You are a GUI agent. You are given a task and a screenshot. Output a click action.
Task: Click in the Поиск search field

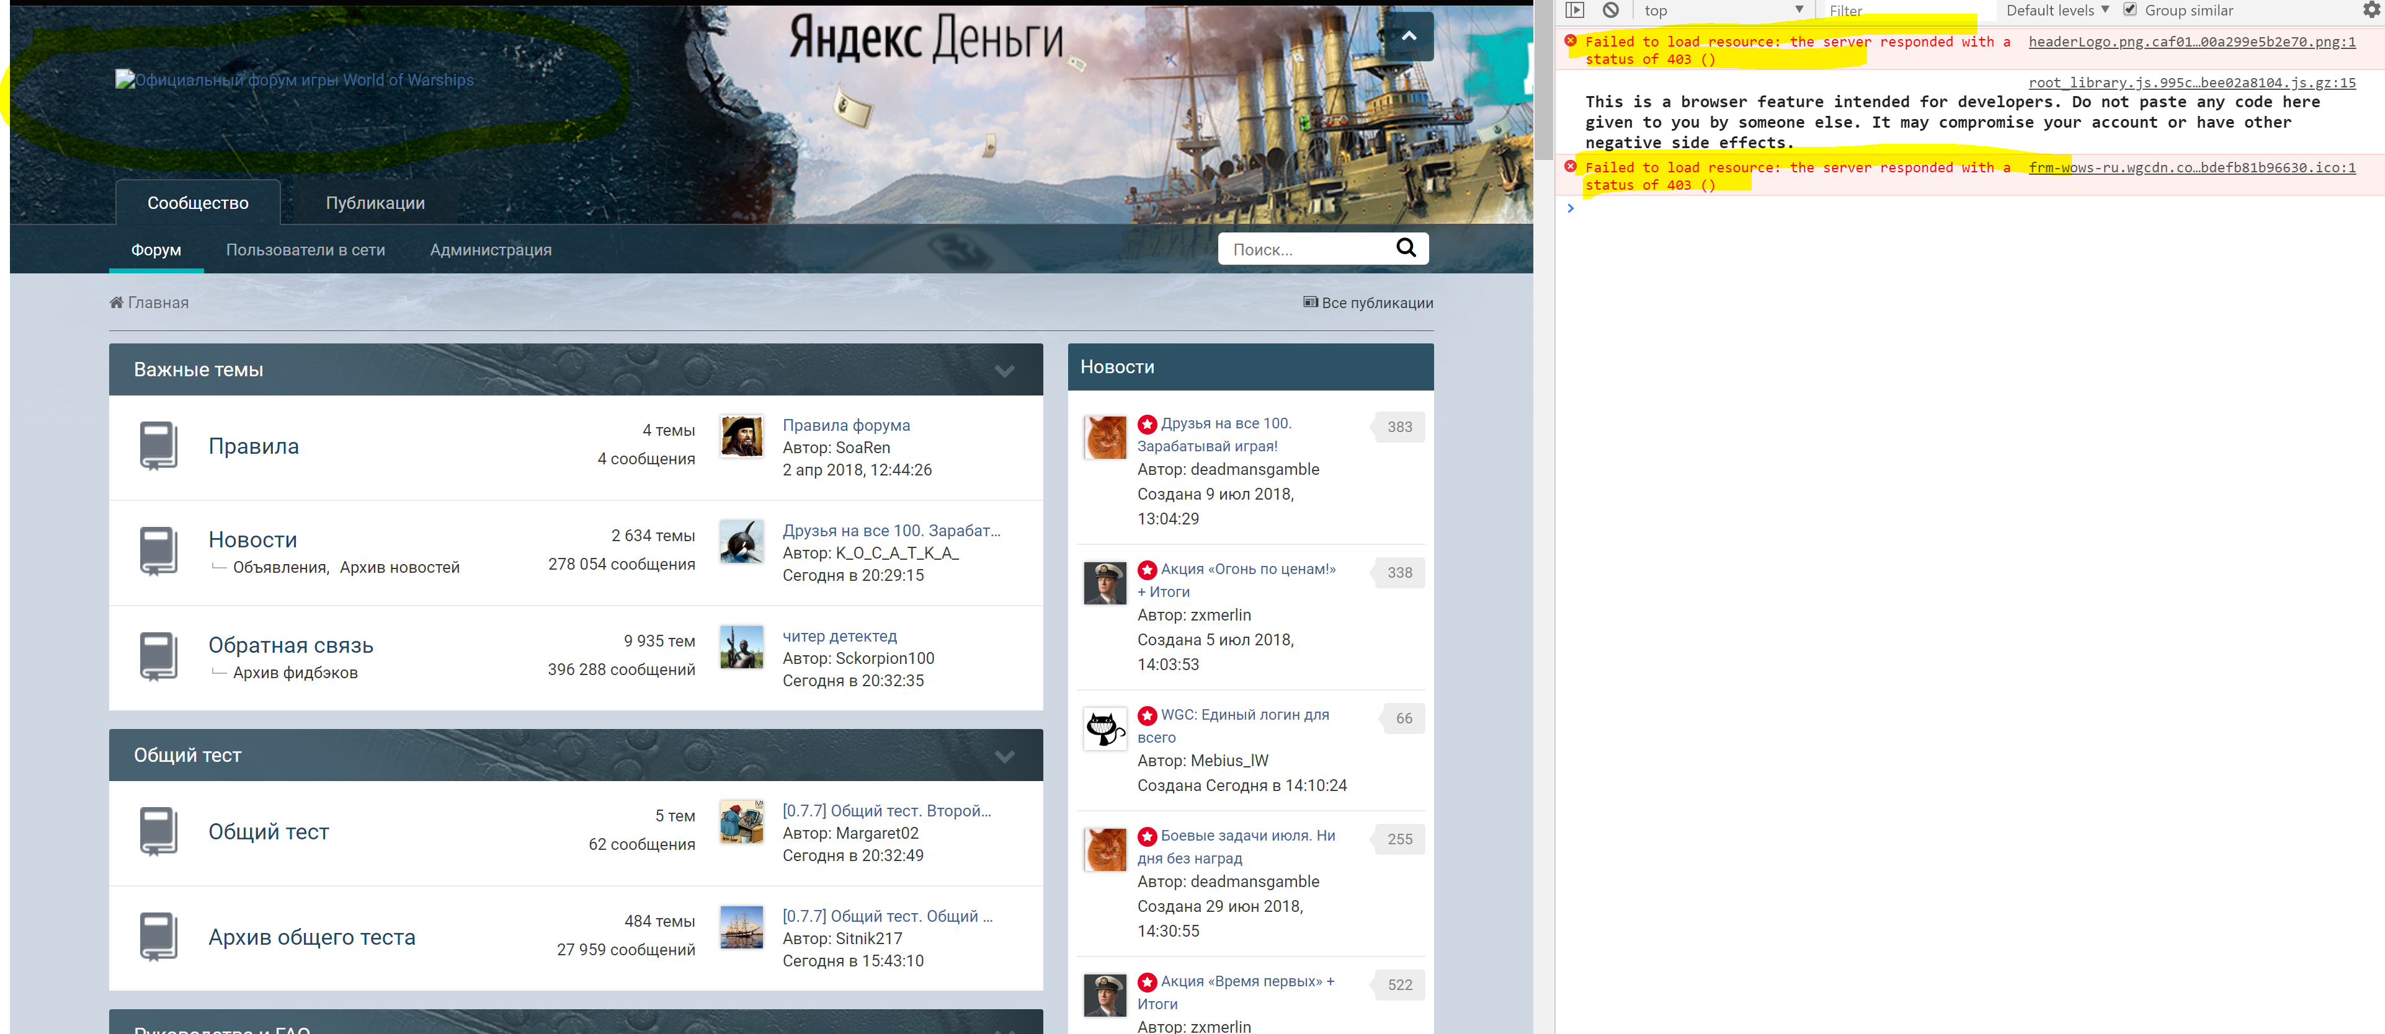coord(1306,249)
